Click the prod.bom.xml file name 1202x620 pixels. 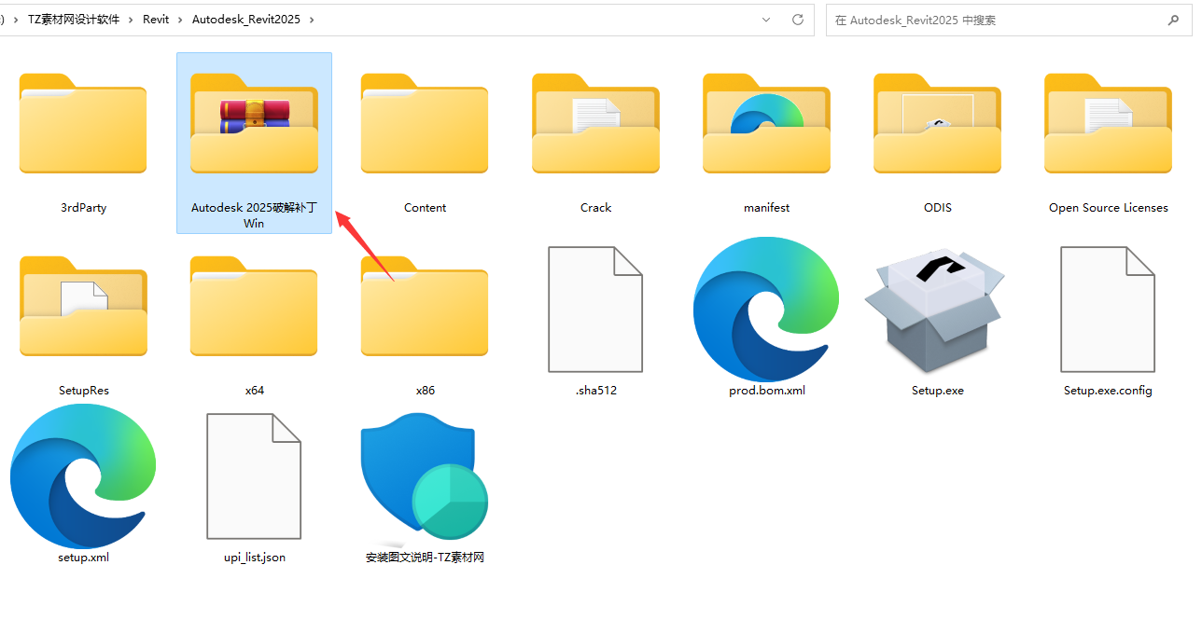766,391
